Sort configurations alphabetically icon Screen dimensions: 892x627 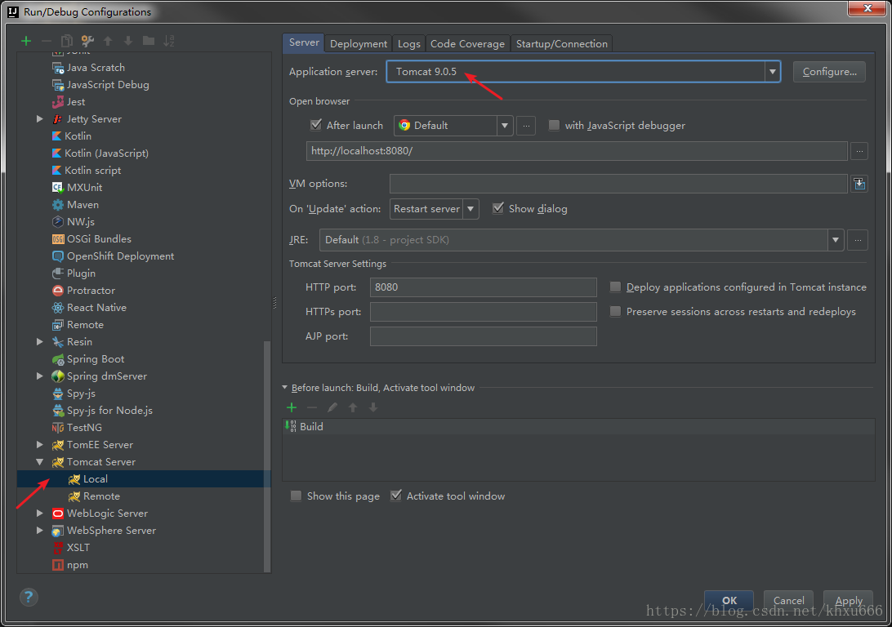169,41
